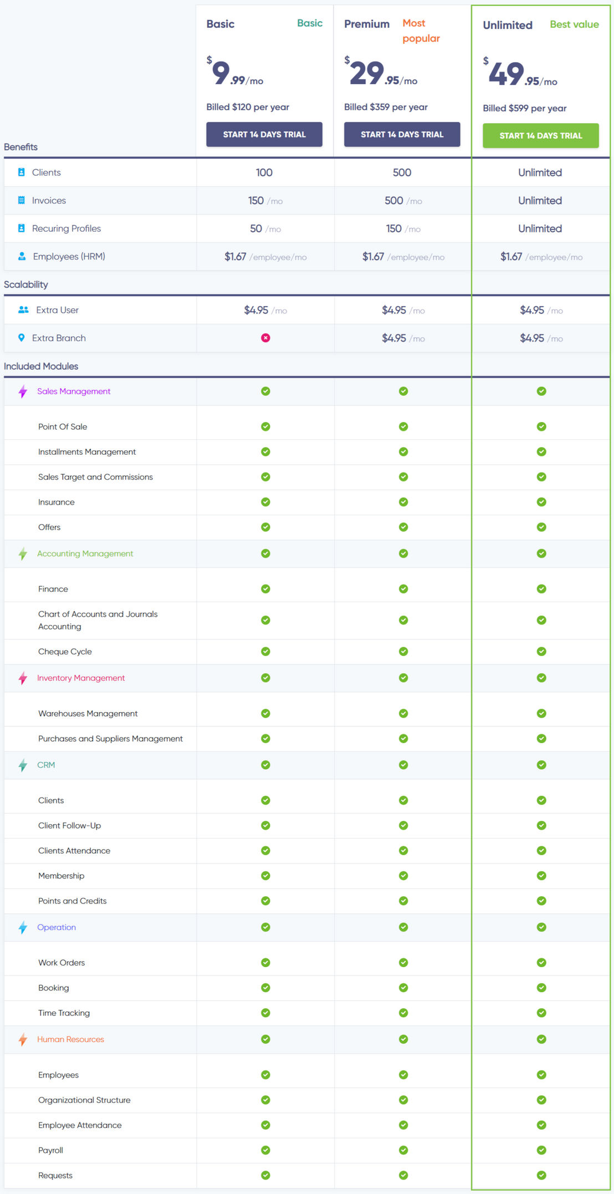
Task: Click the Benefits section heading
Action: pyautogui.click(x=21, y=147)
